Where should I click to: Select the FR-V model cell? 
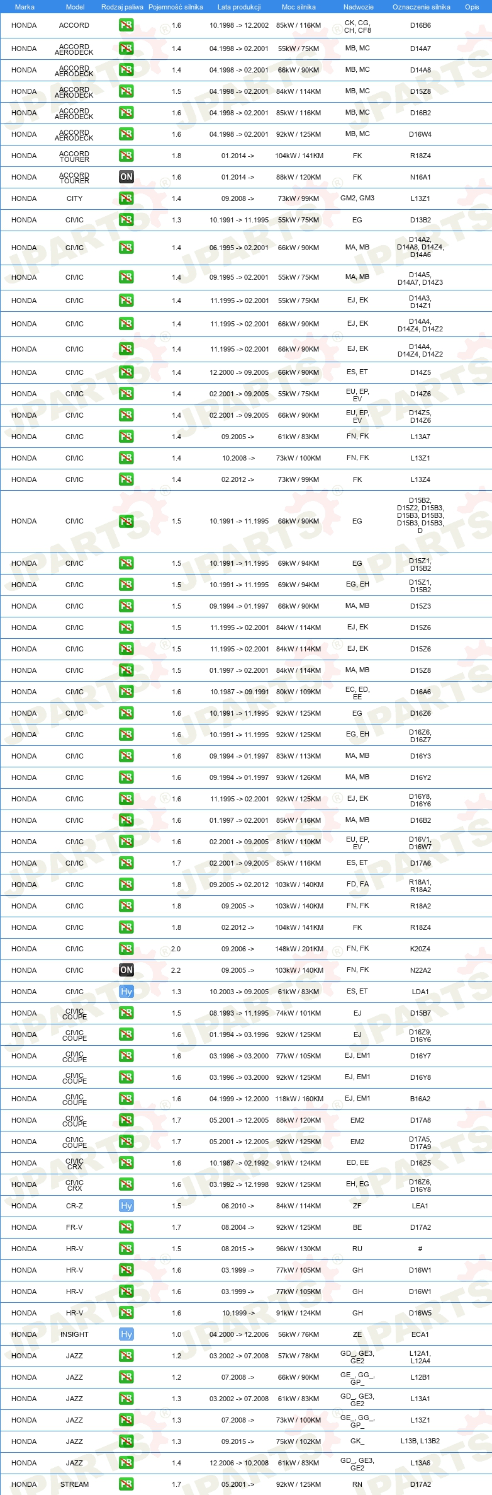[74, 1227]
